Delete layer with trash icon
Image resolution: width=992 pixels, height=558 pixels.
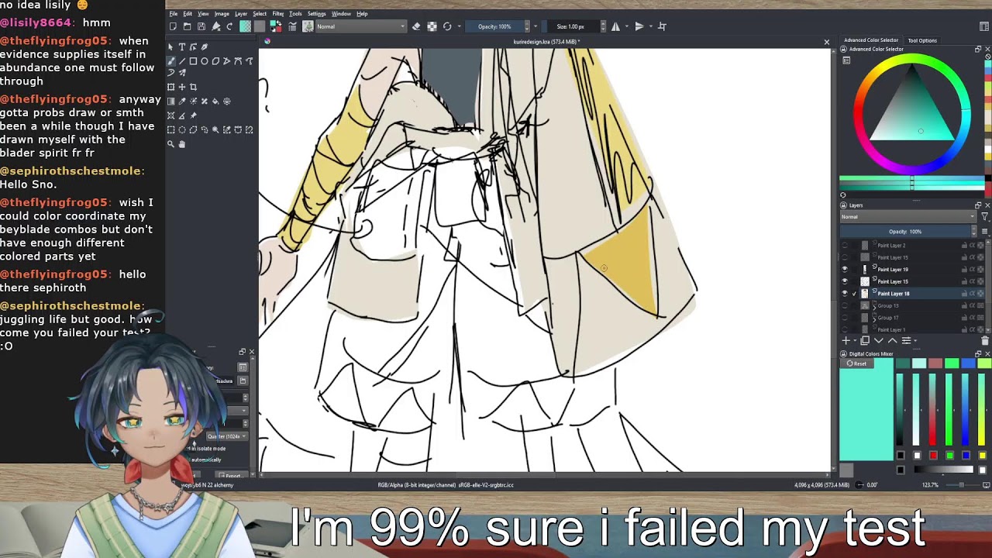985,340
